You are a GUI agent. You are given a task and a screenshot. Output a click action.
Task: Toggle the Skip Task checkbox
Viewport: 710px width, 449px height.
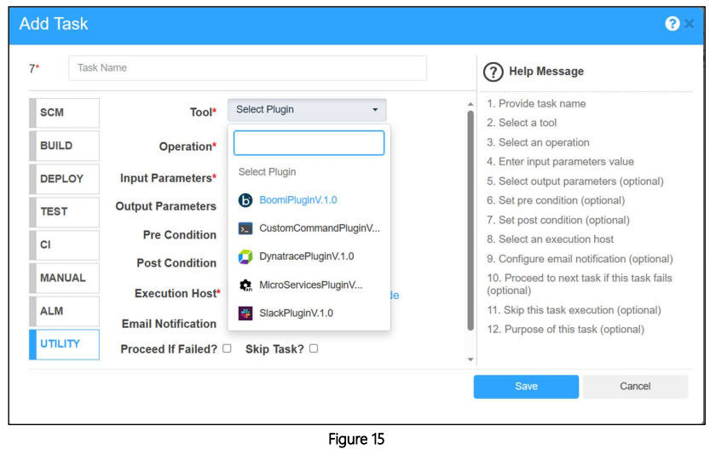click(x=314, y=348)
